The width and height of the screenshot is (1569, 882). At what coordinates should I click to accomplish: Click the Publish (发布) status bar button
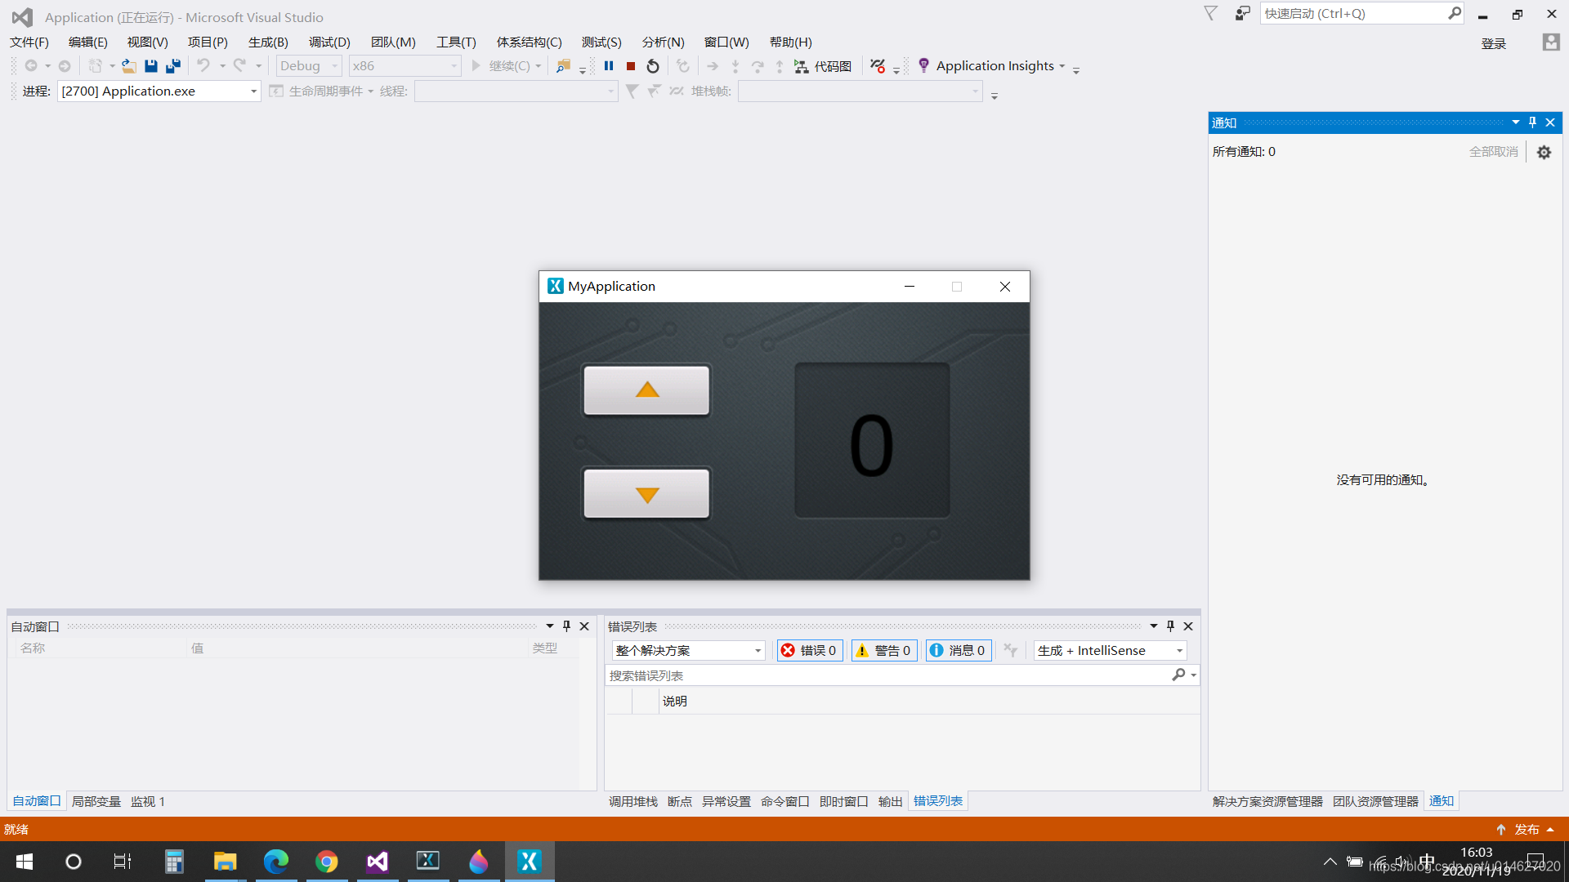[x=1526, y=829]
